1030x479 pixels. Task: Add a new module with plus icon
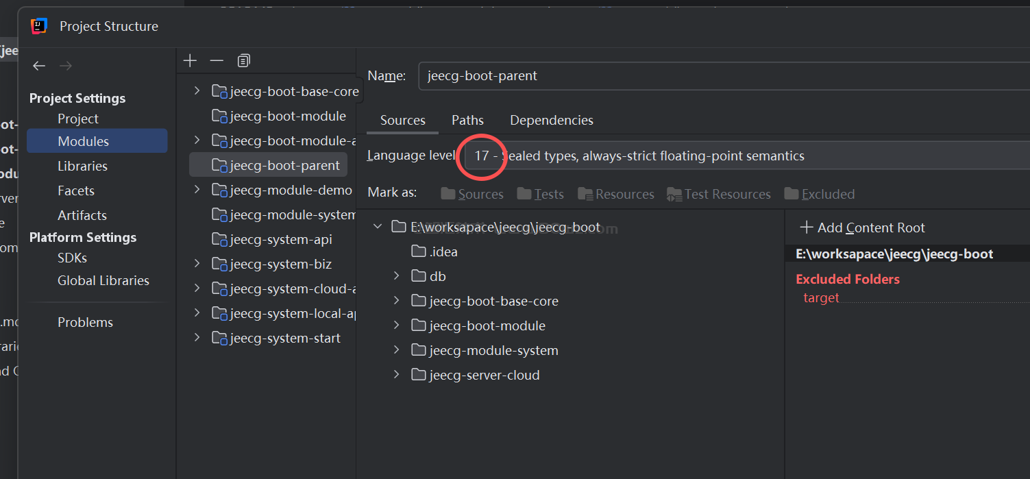pyautogui.click(x=191, y=61)
